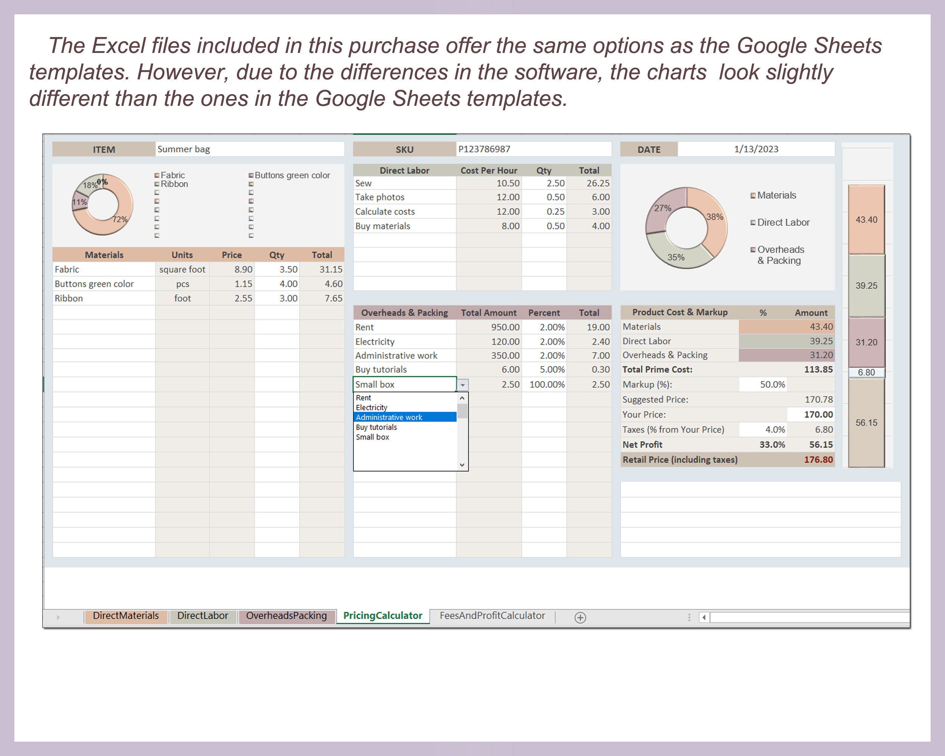Click the scroll-up arrow inside the dropdown list
The height and width of the screenshot is (756, 945).
click(x=461, y=398)
